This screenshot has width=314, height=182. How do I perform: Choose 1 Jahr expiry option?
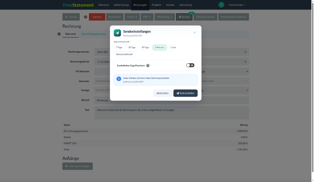(173, 48)
